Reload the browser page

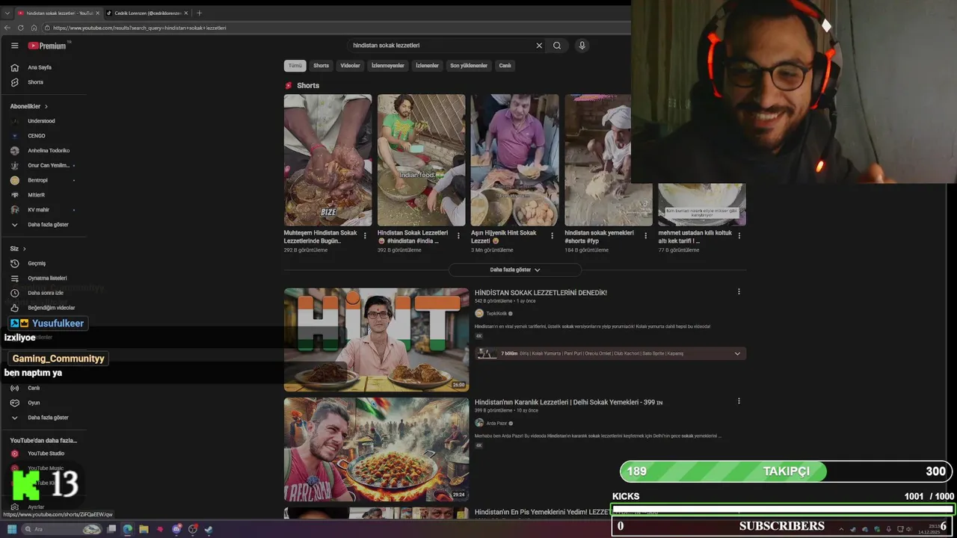point(21,28)
